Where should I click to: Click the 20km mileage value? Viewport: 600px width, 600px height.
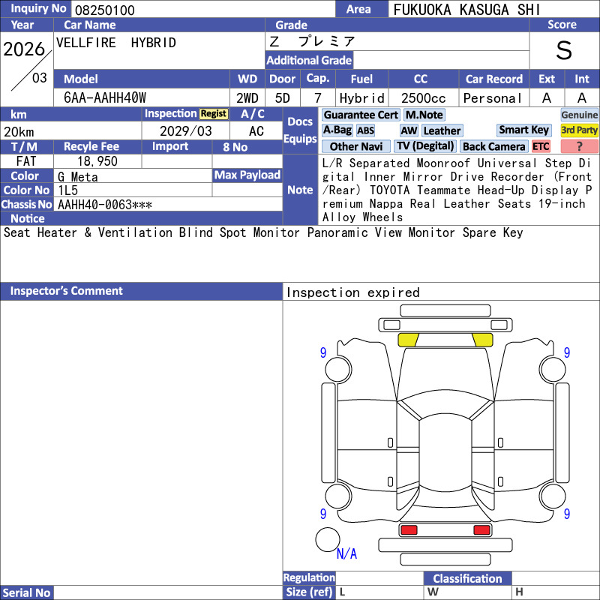(x=19, y=132)
